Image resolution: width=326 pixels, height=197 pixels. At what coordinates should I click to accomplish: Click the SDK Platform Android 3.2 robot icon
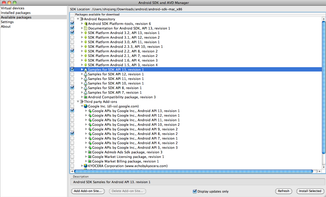86,33
